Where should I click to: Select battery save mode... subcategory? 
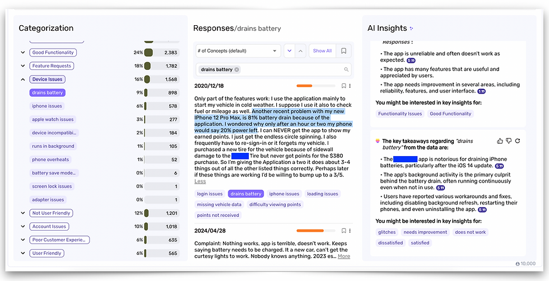tap(54, 173)
